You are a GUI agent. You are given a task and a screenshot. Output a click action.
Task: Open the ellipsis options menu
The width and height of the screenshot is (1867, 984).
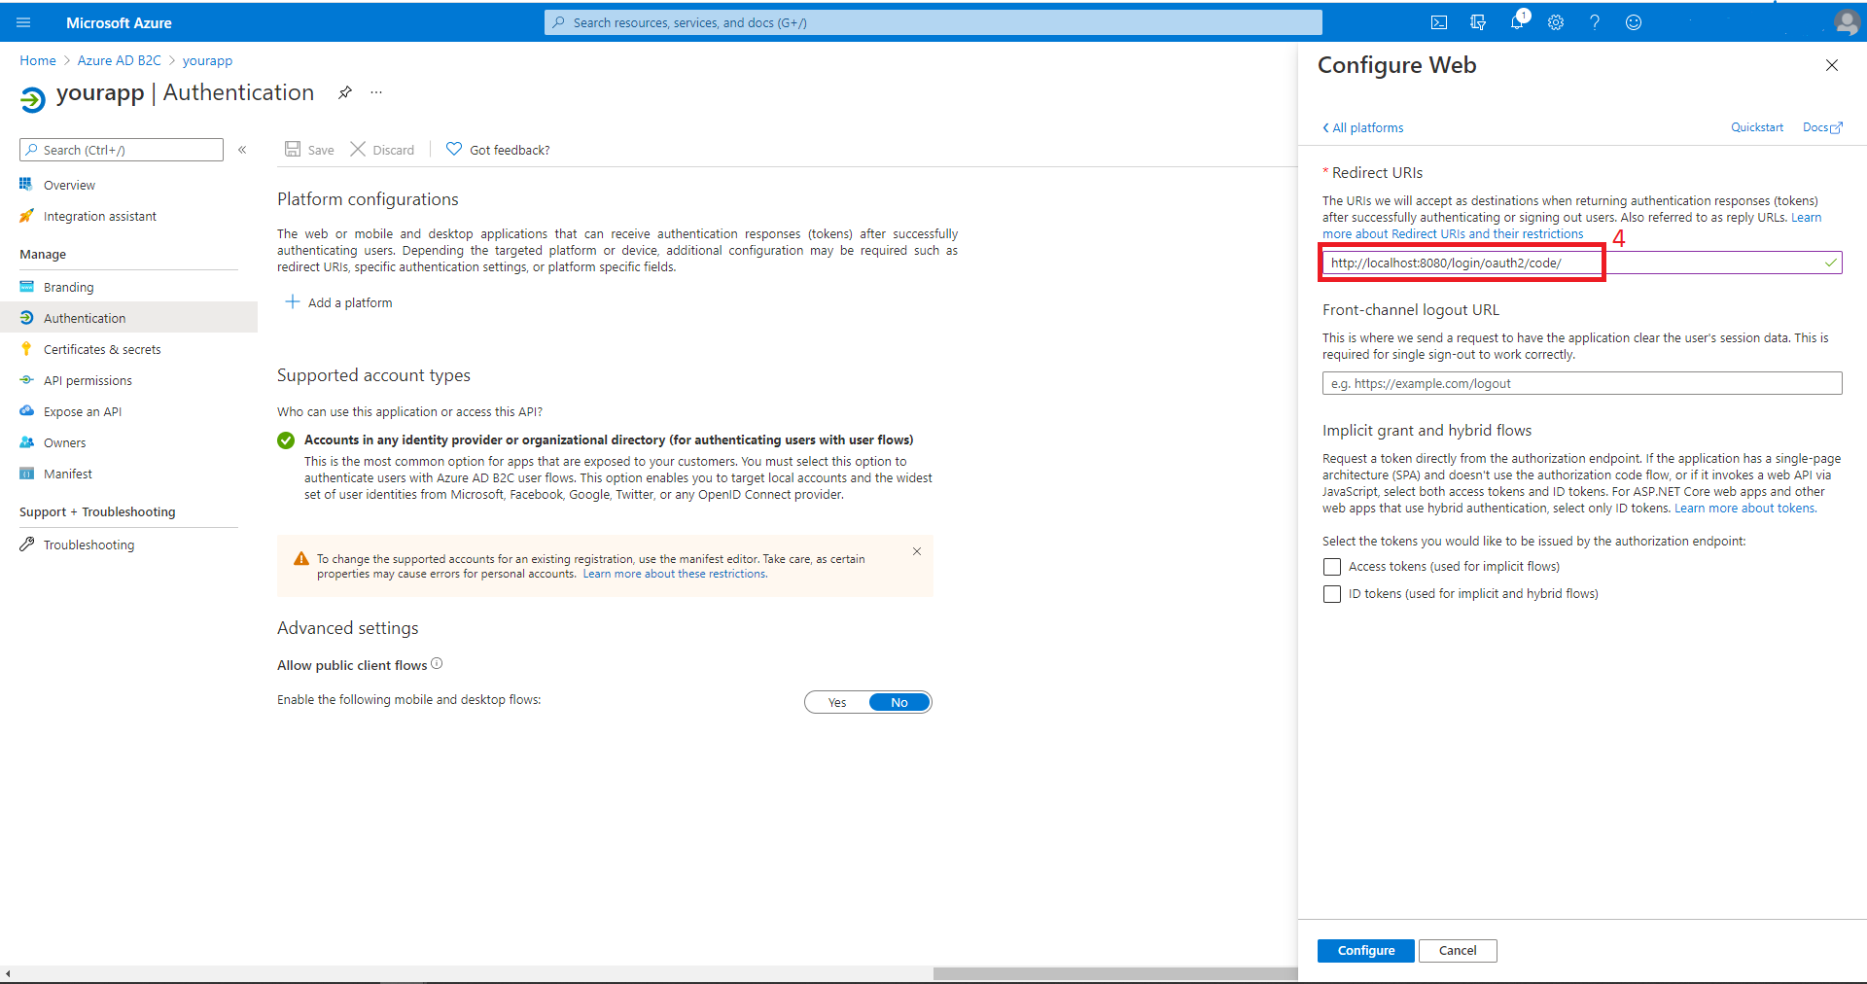(375, 92)
